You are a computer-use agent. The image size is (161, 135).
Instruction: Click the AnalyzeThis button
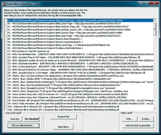pos(63,117)
